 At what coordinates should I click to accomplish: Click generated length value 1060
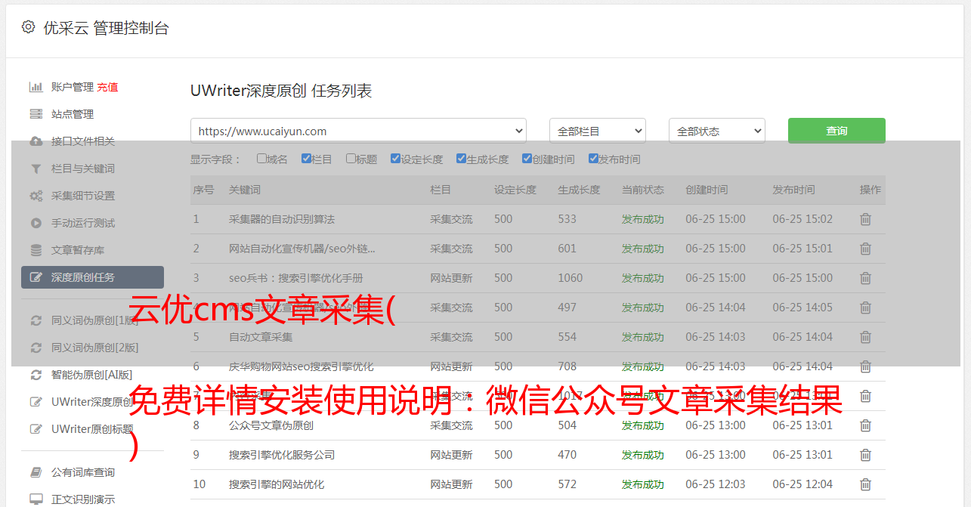tap(571, 278)
